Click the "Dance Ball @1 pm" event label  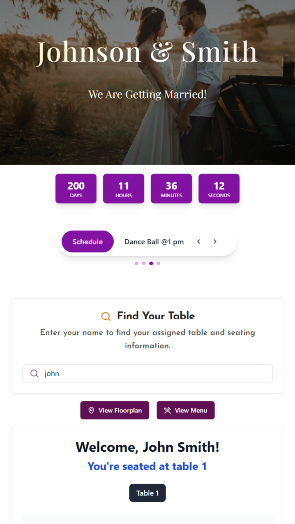pos(154,242)
